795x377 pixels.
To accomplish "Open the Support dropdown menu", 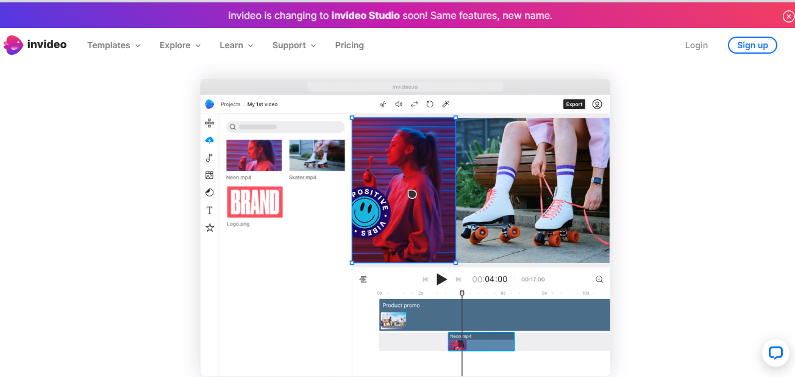I will coord(294,45).
